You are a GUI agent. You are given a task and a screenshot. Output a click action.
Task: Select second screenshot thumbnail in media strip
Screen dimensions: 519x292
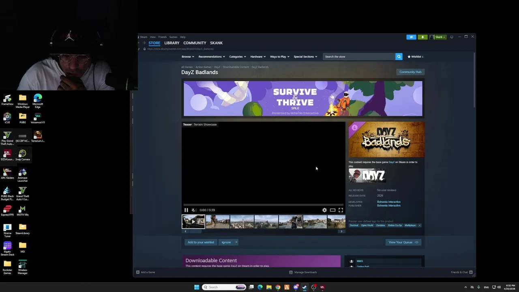tap(218, 222)
